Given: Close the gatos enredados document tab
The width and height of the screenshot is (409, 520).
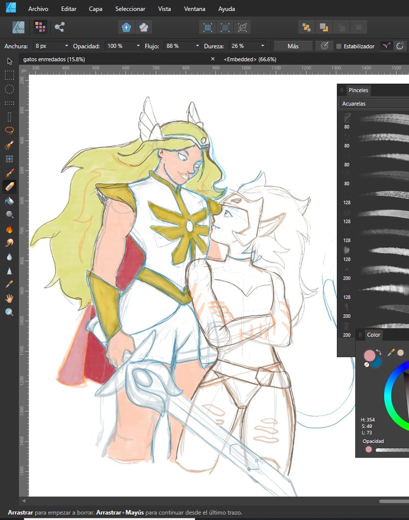Looking at the screenshot, I should (213, 59).
